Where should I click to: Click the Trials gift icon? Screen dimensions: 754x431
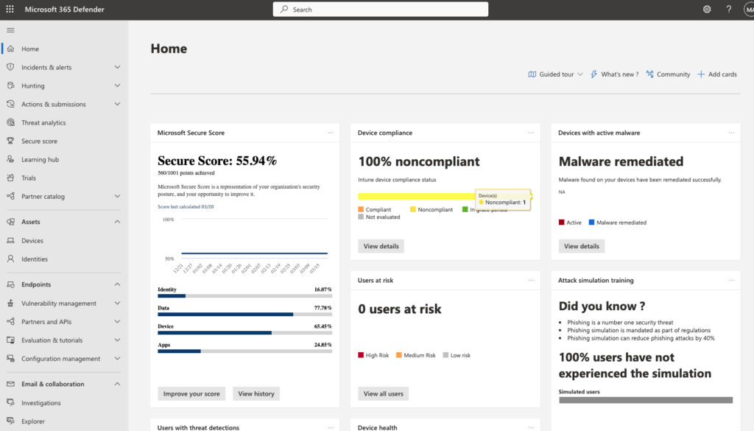10,178
